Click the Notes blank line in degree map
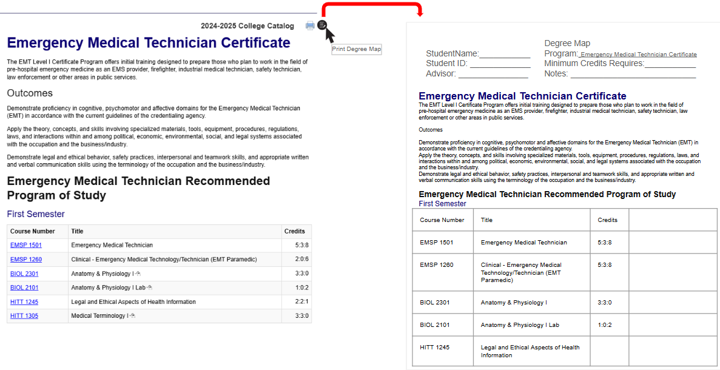720x370 pixels. 633,74
